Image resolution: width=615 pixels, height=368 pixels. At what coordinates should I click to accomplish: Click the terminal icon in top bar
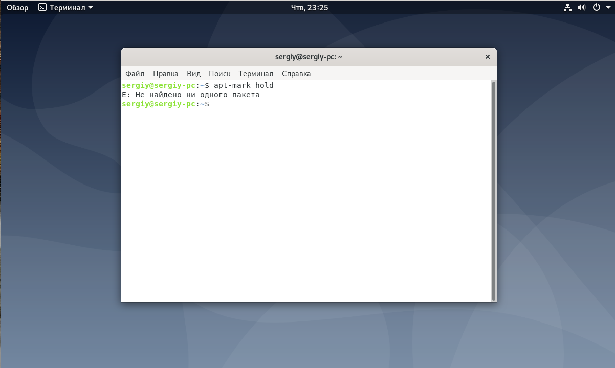tap(43, 8)
